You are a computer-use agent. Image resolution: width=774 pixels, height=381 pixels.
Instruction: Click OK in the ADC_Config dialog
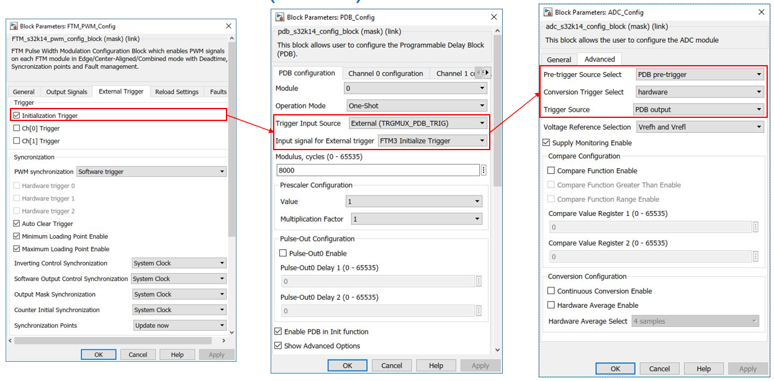pos(614,368)
